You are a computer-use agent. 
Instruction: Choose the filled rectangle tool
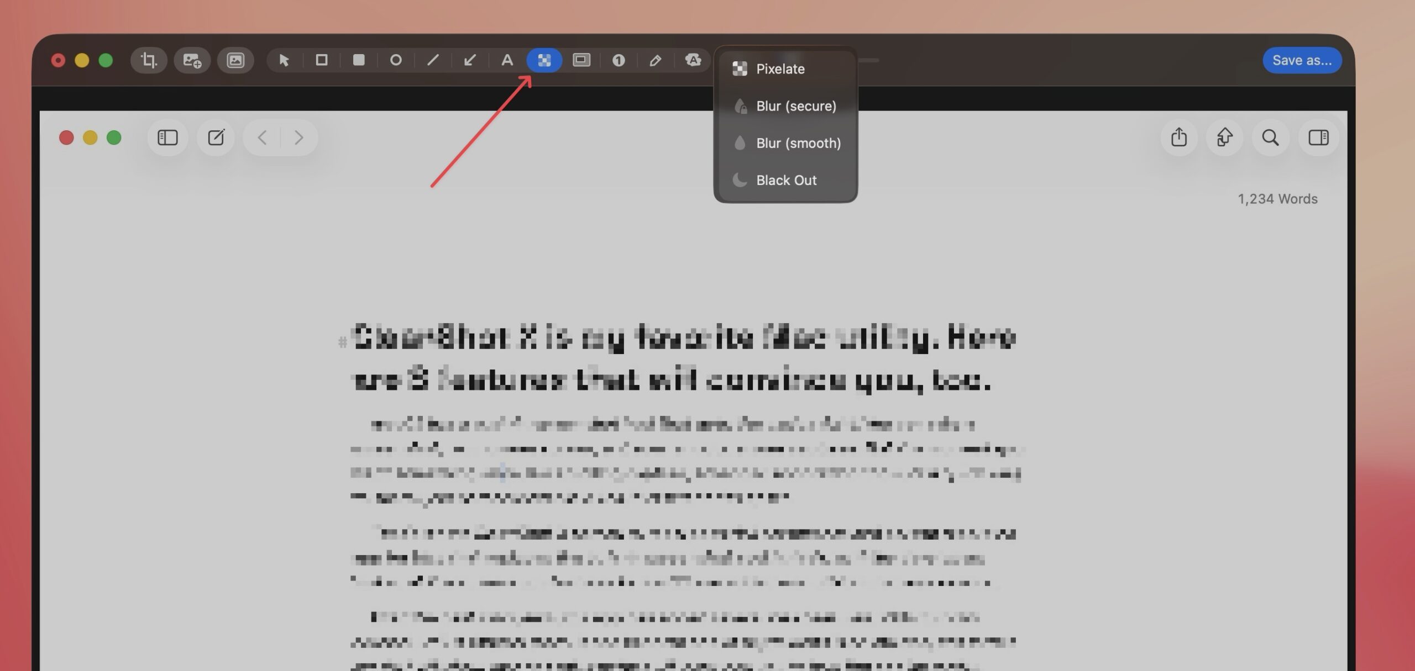click(359, 60)
